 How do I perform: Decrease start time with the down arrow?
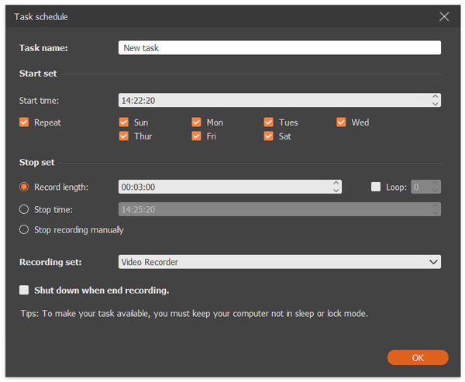435,104
